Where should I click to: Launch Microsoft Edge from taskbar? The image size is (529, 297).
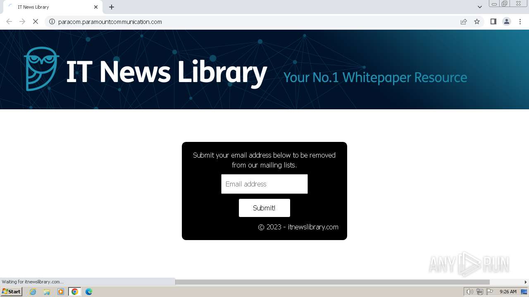coord(89,292)
